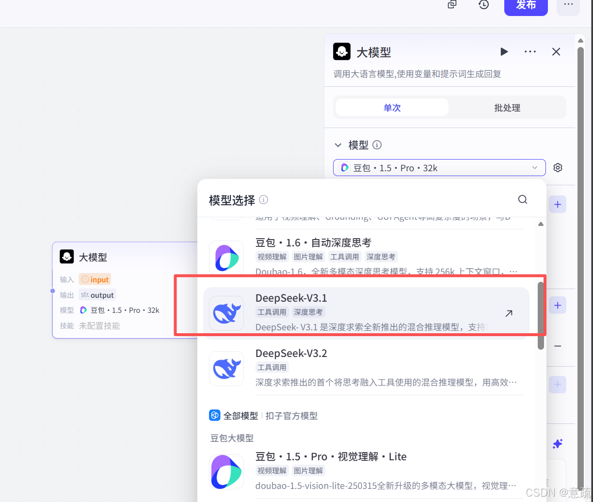
Task: Open the top bar more options menu
Action: point(568,5)
